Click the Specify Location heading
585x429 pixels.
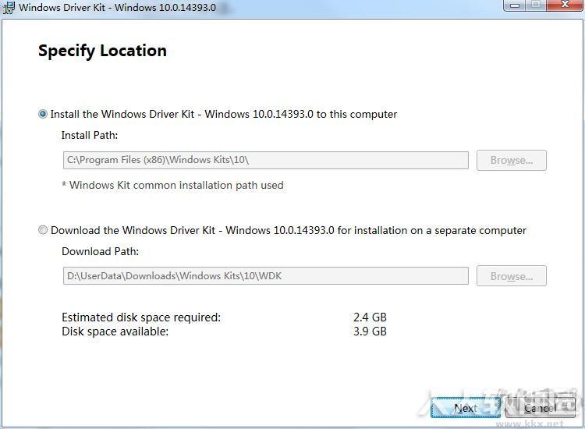(x=103, y=51)
